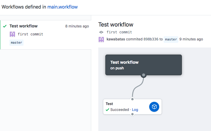Click the purple avatar next to first commit in the list

(12, 34)
